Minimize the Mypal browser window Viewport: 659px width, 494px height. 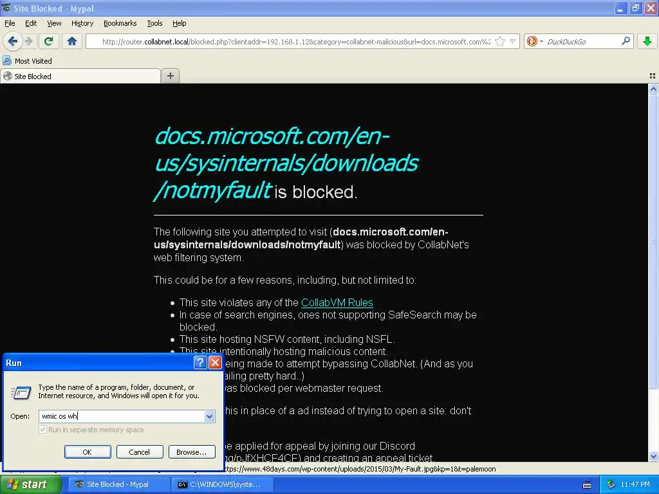click(620, 8)
